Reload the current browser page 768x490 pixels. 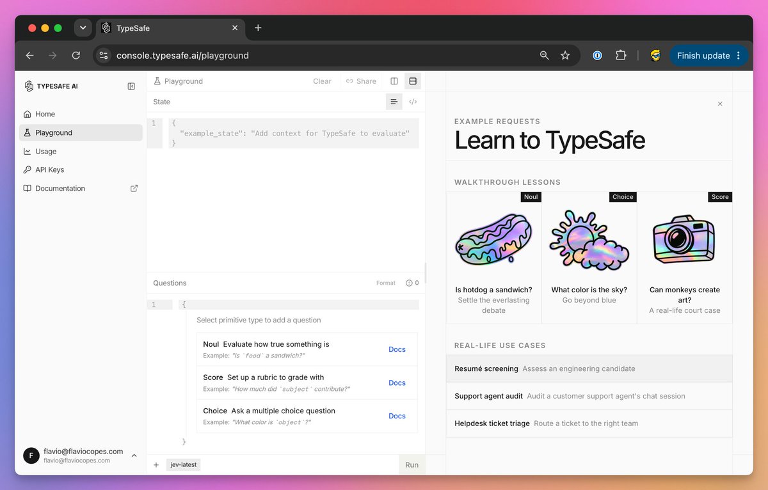[76, 56]
